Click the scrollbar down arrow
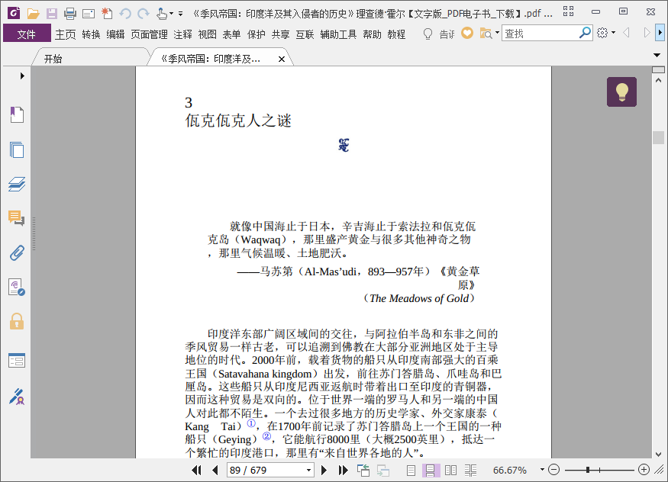This screenshot has height=482, width=668. [x=659, y=454]
